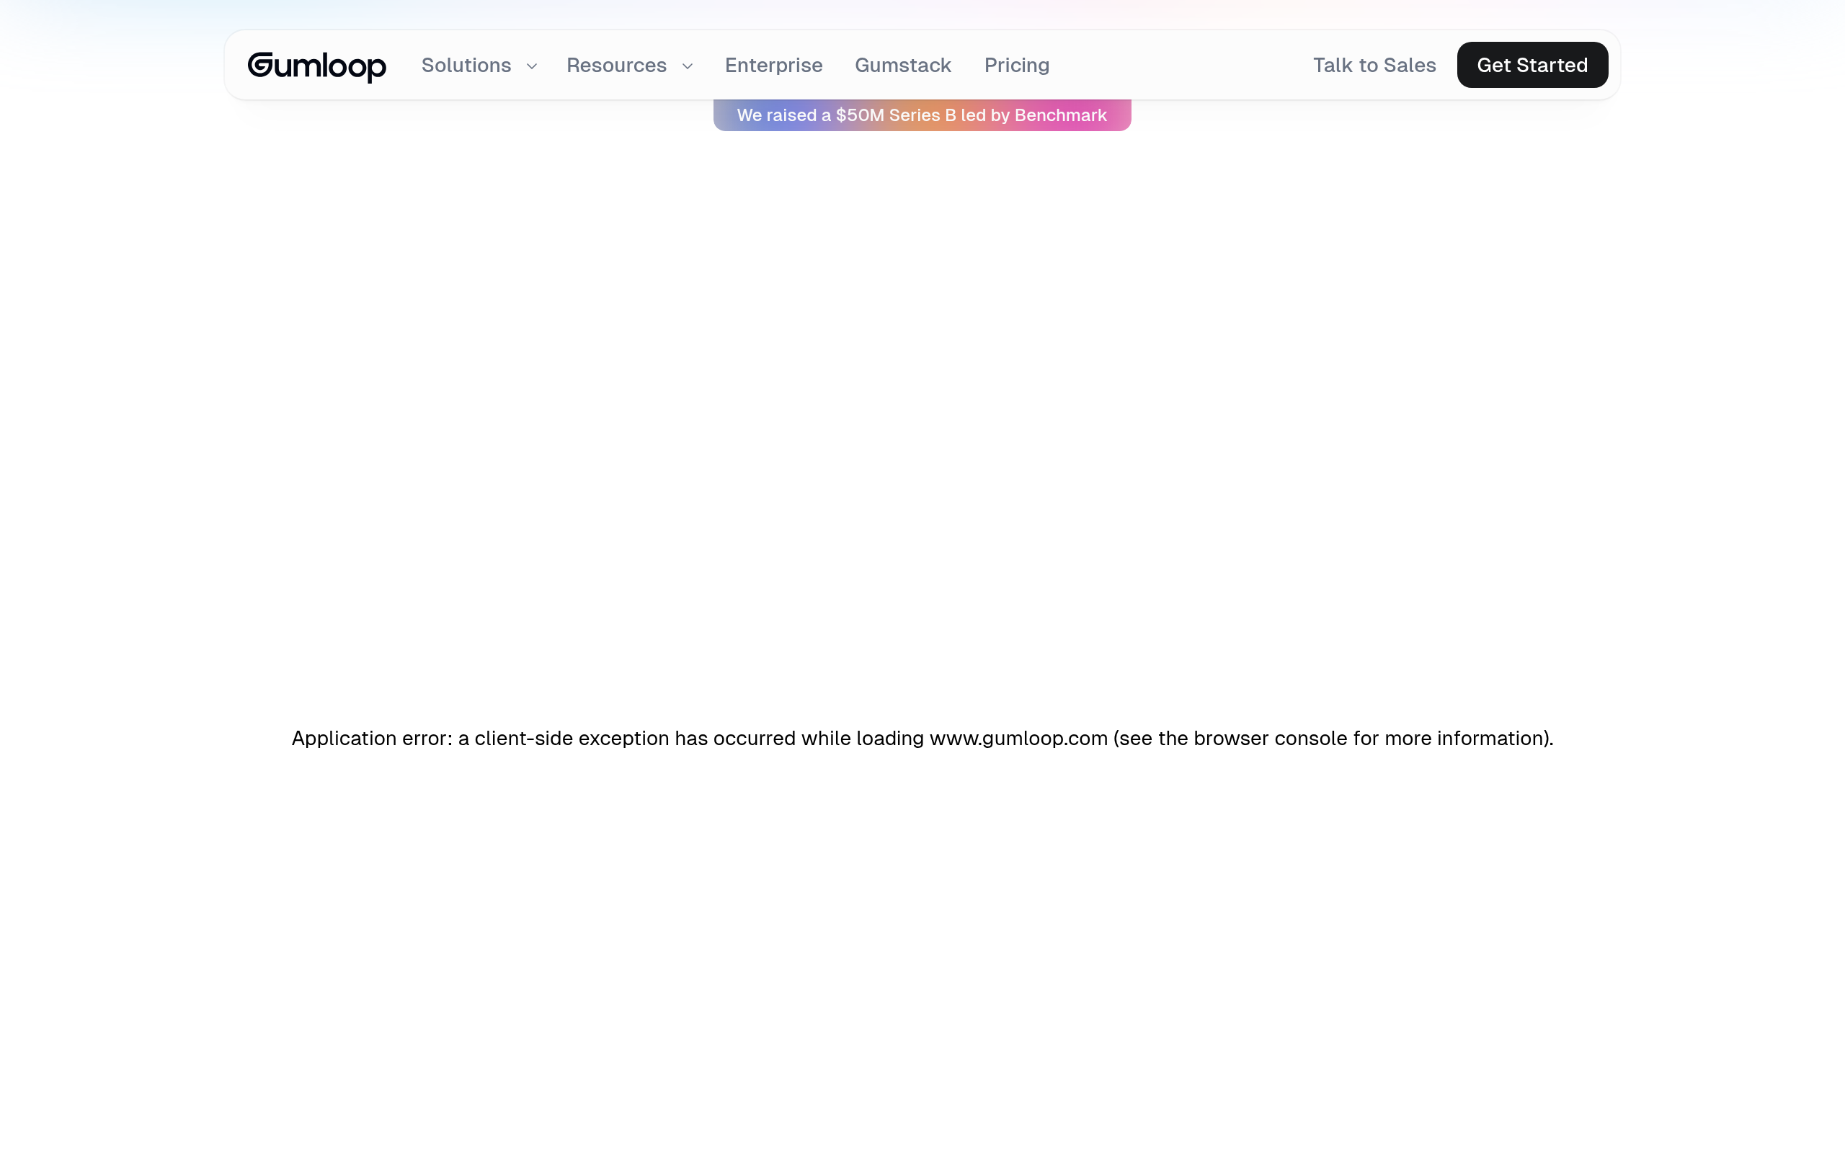Open the $50M Series B announcement banner

coord(922,115)
